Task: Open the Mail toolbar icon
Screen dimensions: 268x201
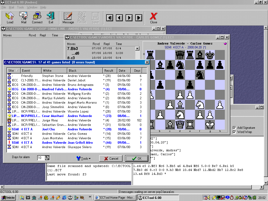Action: [24, 18]
